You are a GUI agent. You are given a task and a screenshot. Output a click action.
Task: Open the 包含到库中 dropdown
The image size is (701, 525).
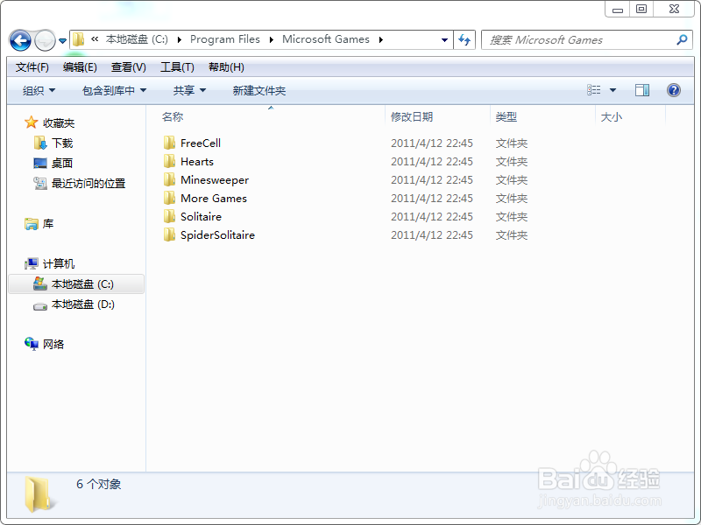click(x=114, y=91)
